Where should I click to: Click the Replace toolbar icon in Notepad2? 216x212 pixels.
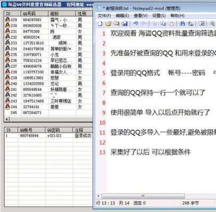[190, 23]
